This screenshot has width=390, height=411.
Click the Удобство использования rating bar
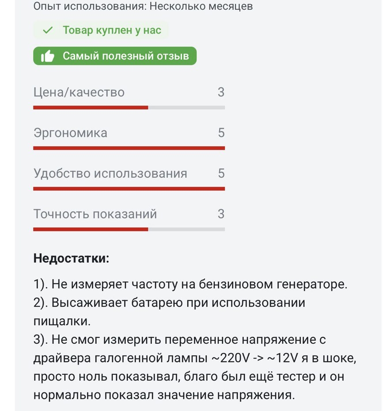[x=129, y=189]
